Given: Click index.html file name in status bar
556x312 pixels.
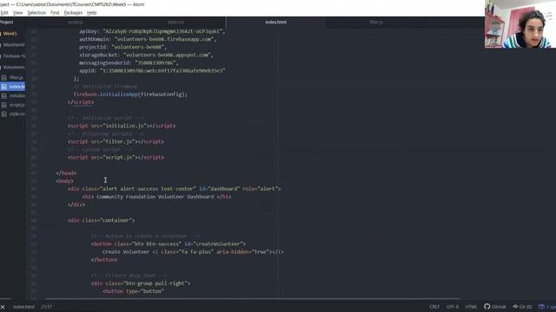Looking at the screenshot, I should (x=23, y=307).
